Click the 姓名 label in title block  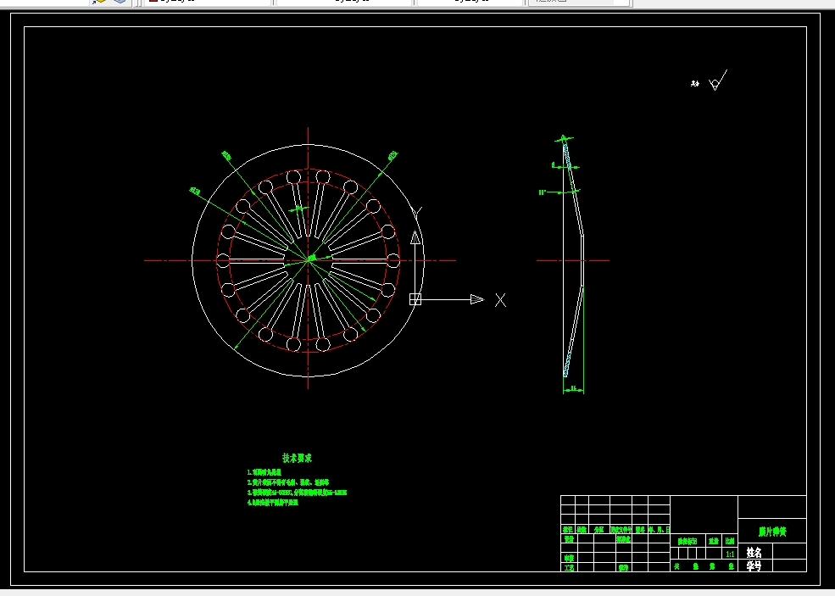point(754,552)
